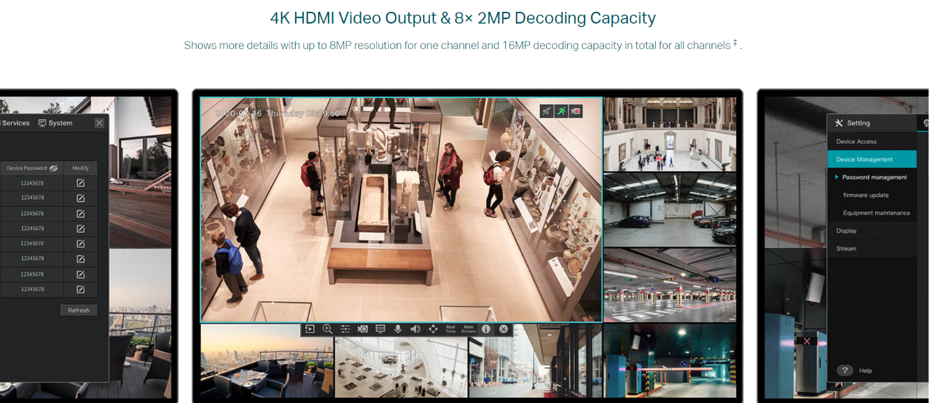
Task: Click the PTZ directional arrows icon
Action: coord(433,329)
